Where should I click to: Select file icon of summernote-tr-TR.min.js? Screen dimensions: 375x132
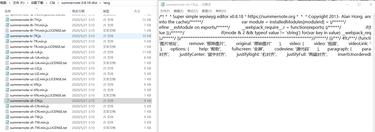click(7, 41)
